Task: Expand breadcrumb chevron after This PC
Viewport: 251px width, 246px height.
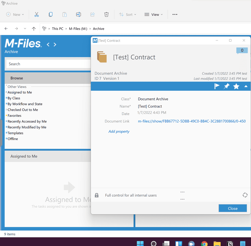Action: (66, 29)
